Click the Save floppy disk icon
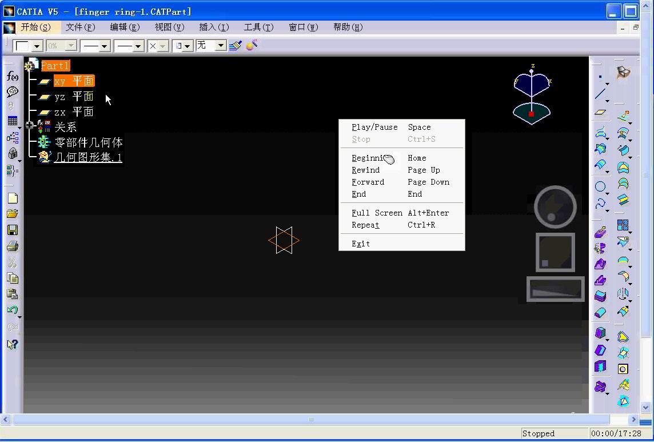The image size is (654, 442). tap(12, 230)
